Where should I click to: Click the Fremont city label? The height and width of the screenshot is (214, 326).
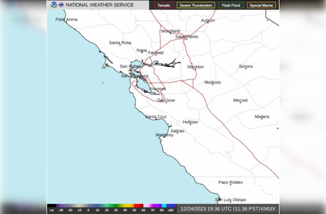[x=158, y=89]
